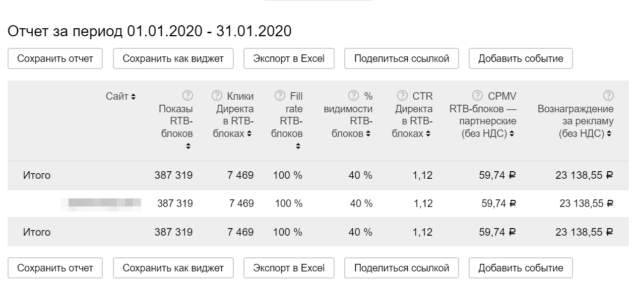Sort by CPMV RTB-блоков партнерские column
Viewport: 635px width, 284px height.
[512, 134]
